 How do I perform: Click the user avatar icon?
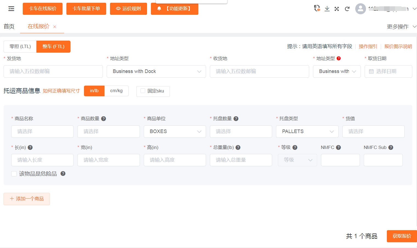click(360, 9)
